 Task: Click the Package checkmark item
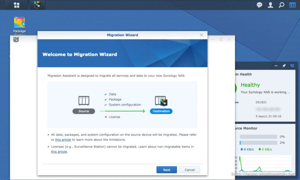[x=113, y=99]
